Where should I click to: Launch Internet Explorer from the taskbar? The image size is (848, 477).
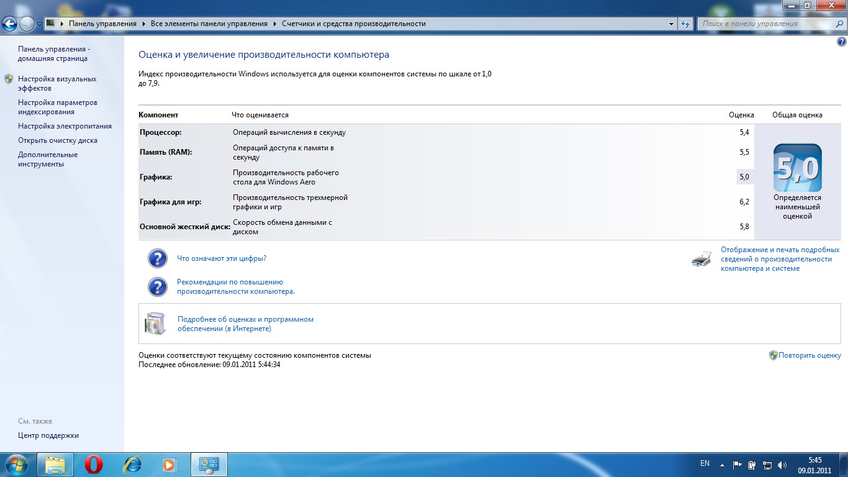tap(132, 464)
